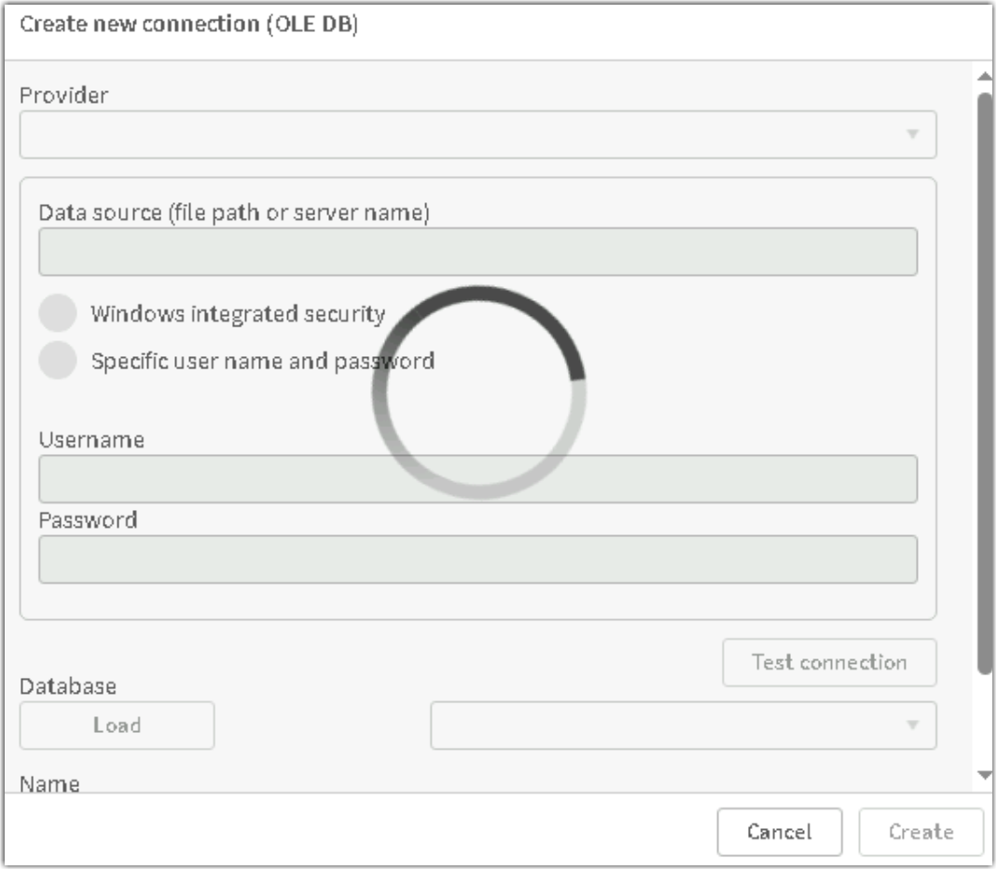Click inside the Data source field
Image resolution: width=997 pixels, height=870 pixels.
tap(478, 251)
